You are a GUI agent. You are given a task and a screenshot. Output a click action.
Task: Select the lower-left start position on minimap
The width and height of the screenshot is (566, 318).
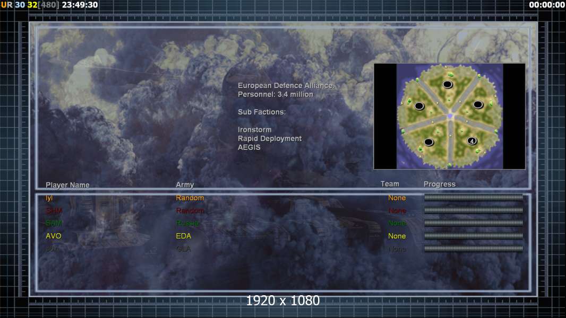(x=428, y=142)
